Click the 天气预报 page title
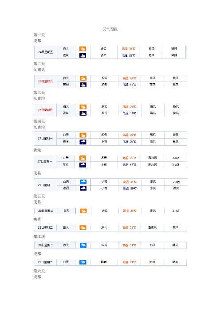 110,29
